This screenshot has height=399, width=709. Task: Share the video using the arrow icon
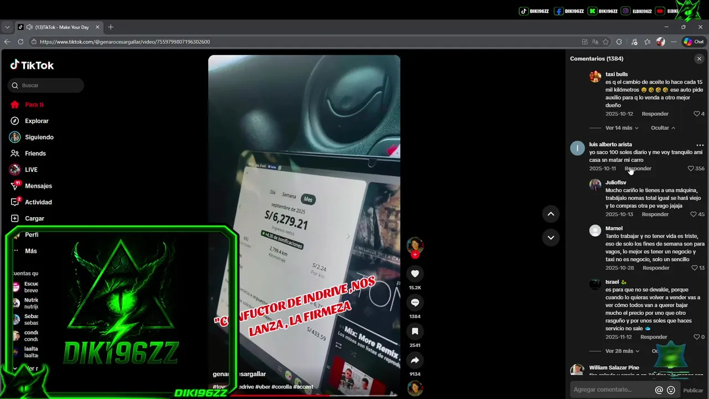click(x=415, y=360)
